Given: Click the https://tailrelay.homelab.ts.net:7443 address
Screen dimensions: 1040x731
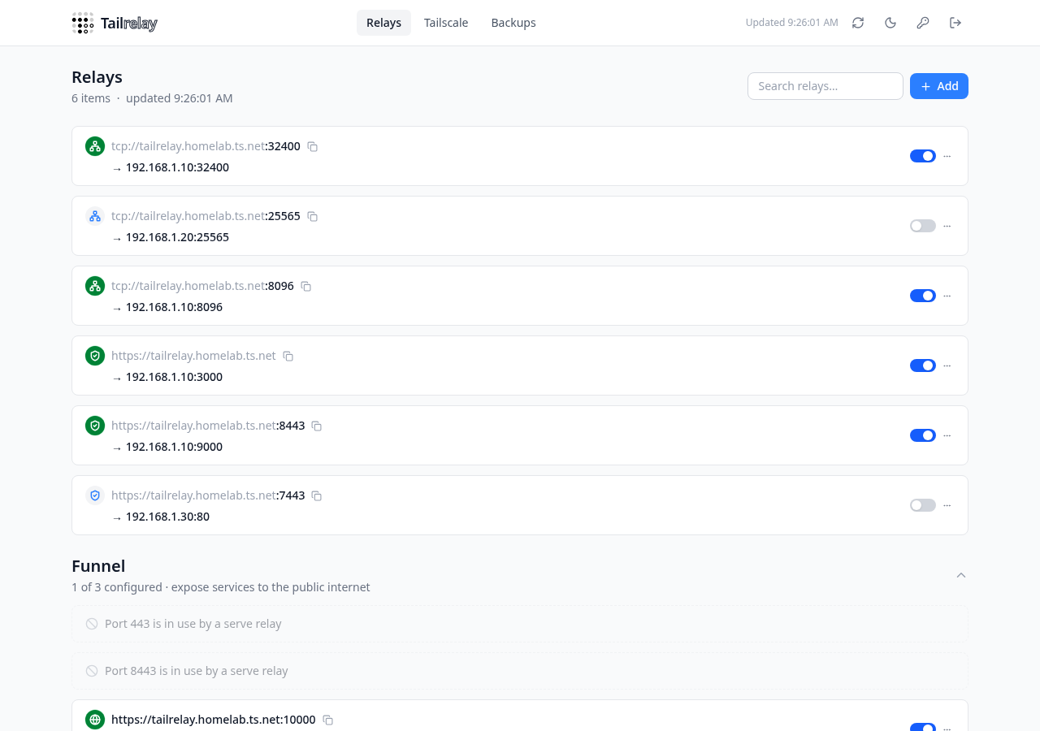Looking at the screenshot, I should pyautogui.click(x=208, y=495).
